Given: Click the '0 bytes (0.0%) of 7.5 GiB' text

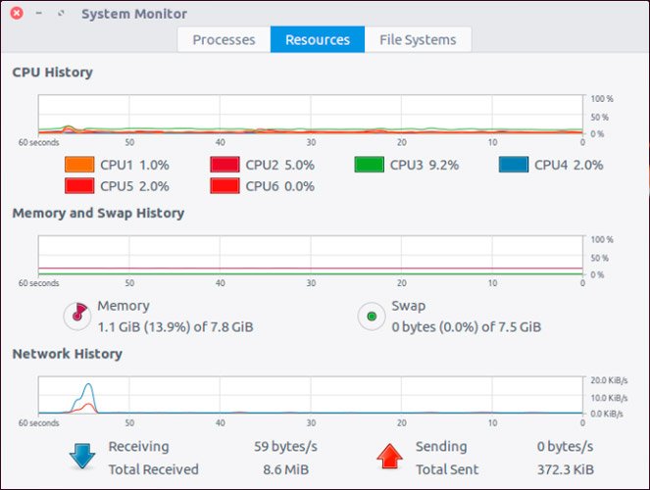Looking at the screenshot, I should 467,327.
